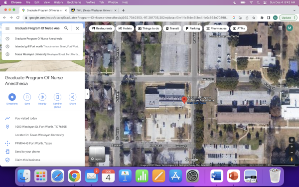The height and width of the screenshot is (187, 299).
Task: Zoom in the map with the plus button
Action: pyautogui.click(x=292, y=147)
